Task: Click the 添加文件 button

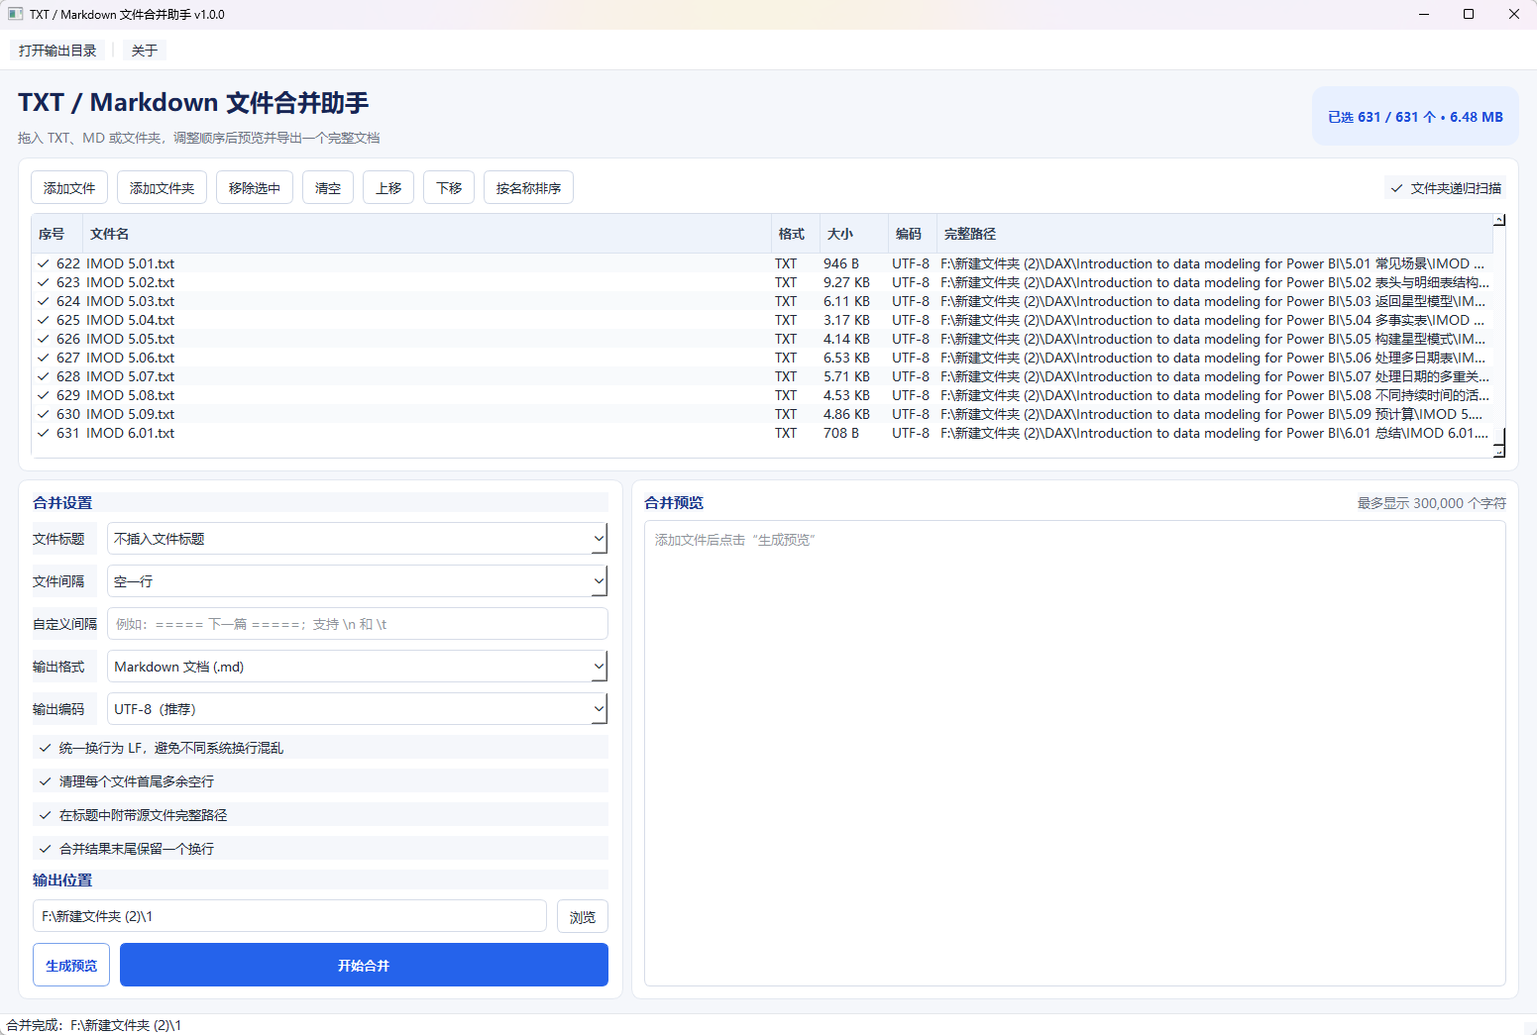Action: click(x=69, y=188)
